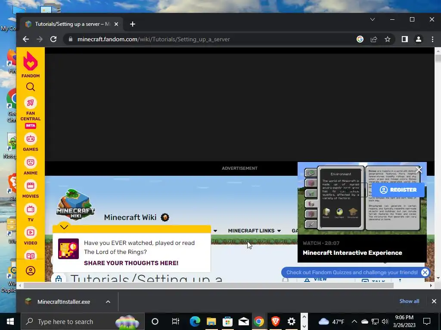Click Share Your Thoughts Here link
This screenshot has width=441, height=330.
coord(131,263)
